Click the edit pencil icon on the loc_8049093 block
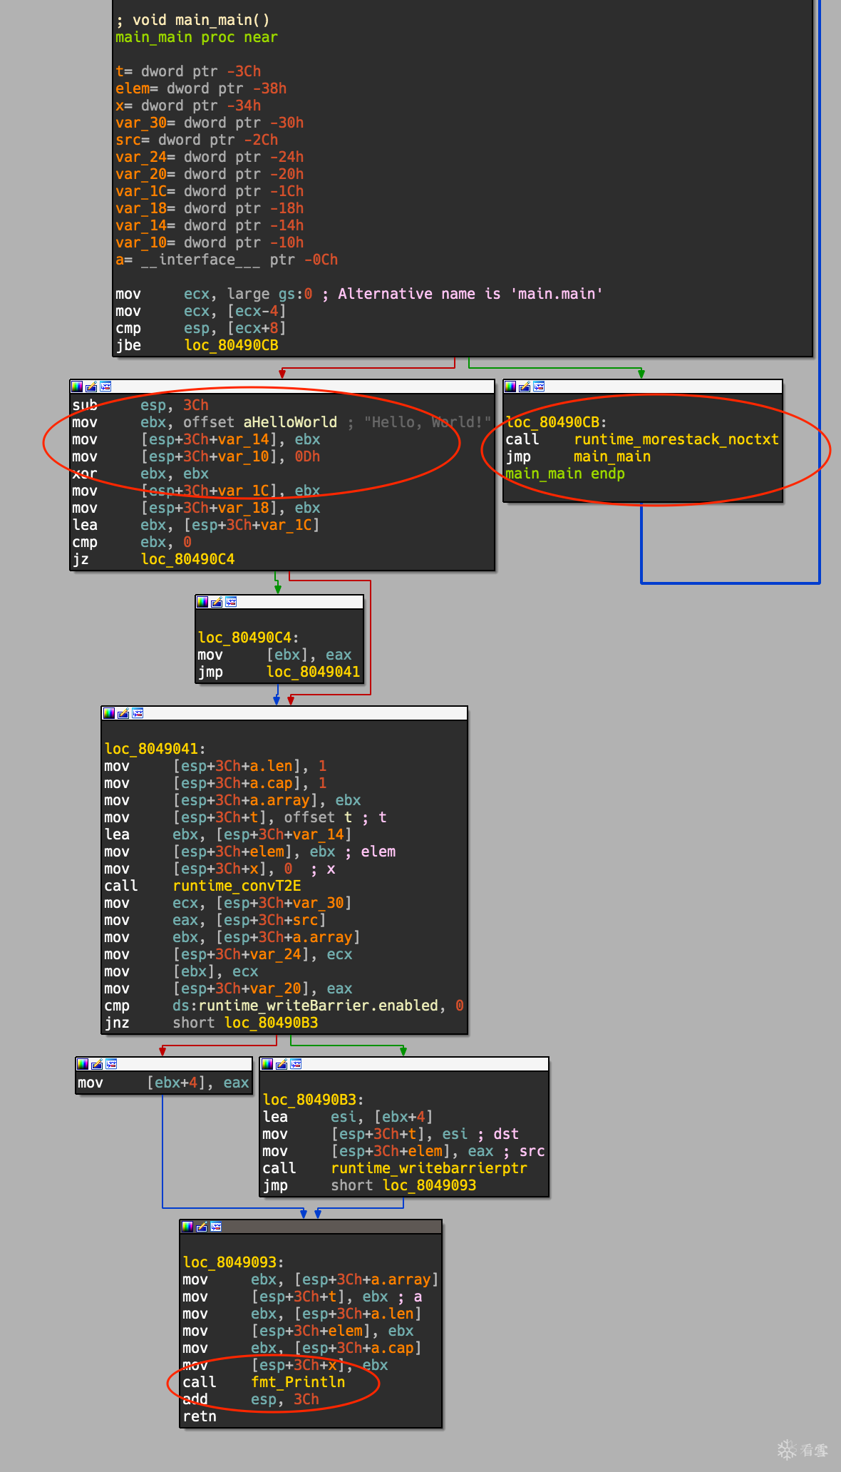 tap(202, 1227)
